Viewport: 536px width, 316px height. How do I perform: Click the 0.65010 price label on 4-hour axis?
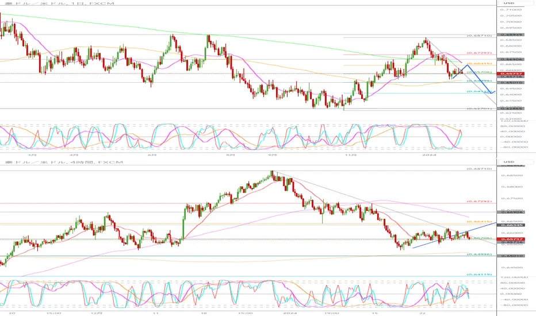click(x=511, y=256)
